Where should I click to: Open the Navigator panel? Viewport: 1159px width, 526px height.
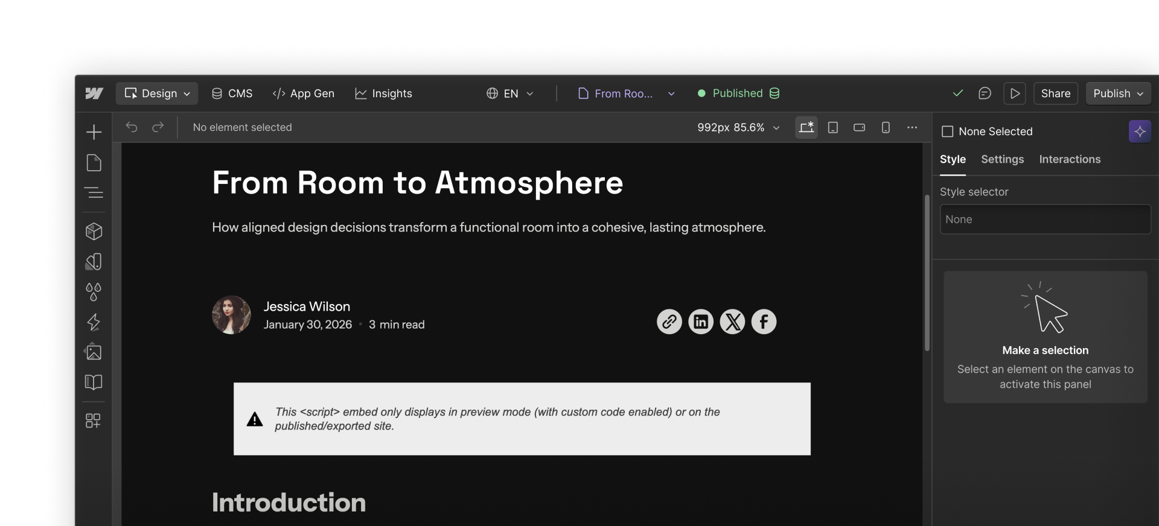coord(94,193)
